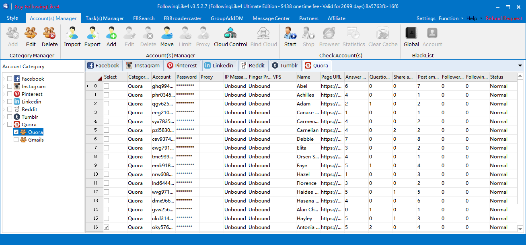The image size is (526, 245).
Task: Click the Add category icon
Action: (x=13, y=37)
